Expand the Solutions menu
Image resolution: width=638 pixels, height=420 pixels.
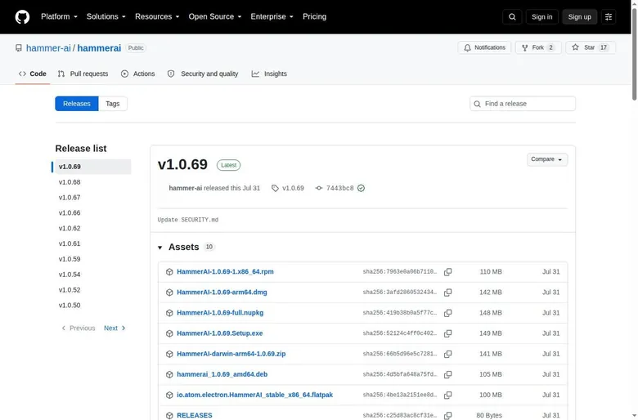point(106,16)
